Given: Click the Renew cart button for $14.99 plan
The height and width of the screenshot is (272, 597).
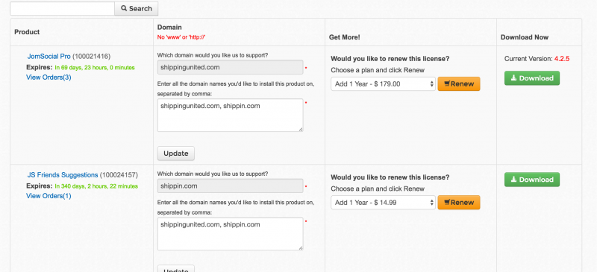Looking at the screenshot, I should [x=459, y=203].
